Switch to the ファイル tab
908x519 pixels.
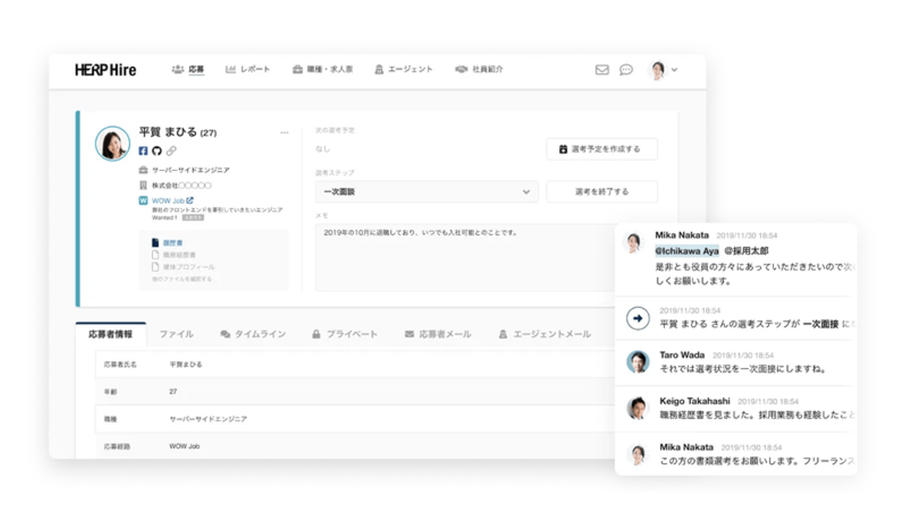coord(177,334)
